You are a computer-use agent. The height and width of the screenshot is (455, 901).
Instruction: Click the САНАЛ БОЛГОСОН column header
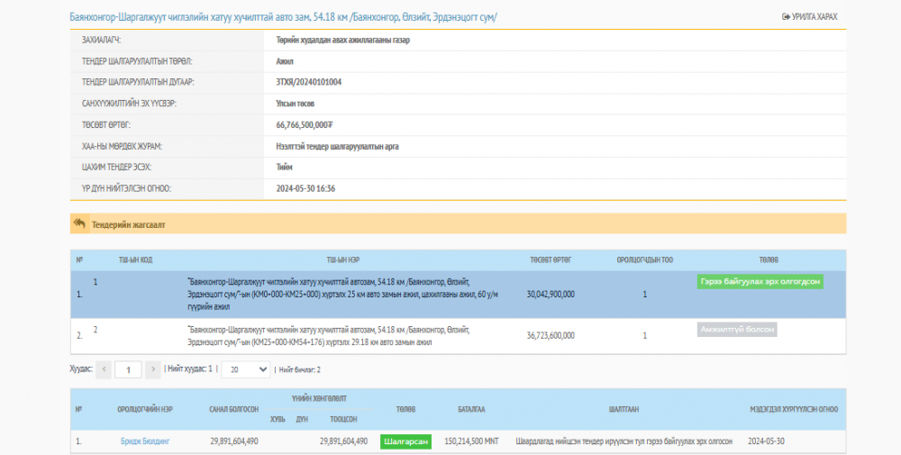click(234, 408)
